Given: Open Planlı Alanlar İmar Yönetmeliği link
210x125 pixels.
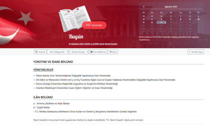Looking at the screenshot, I should coord(73,76).
